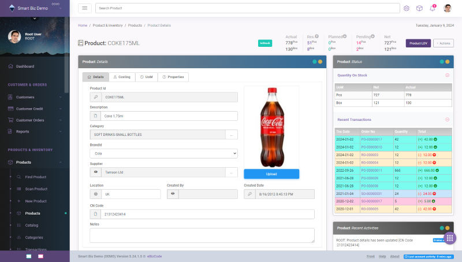Click the sidebar vertical scrollbar
The height and width of the screenshot is (262, 462).
click(66, 56)
